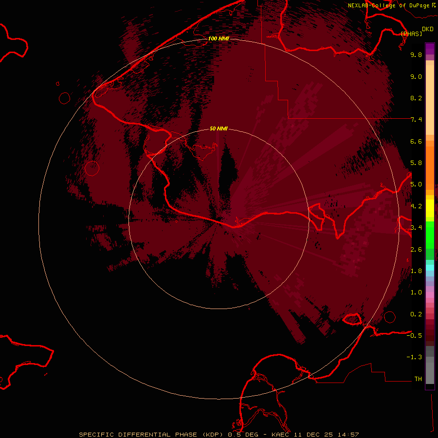
Task: Pick the bright green segment of the color bar
Action: coord(430,235)
